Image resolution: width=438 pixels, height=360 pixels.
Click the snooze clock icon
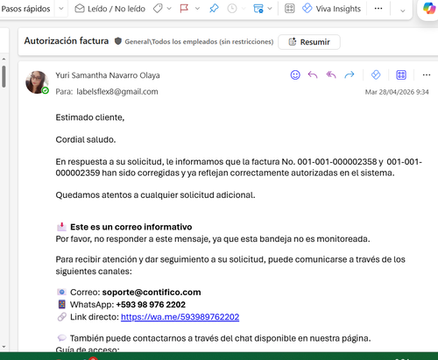(232, 9)
